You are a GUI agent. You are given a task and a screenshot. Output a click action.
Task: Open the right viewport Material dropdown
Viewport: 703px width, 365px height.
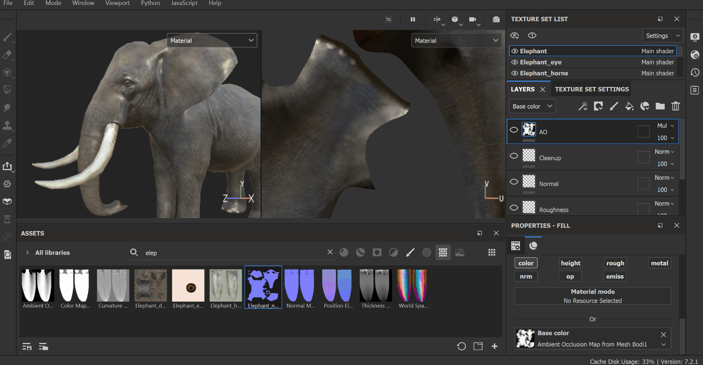456,40
